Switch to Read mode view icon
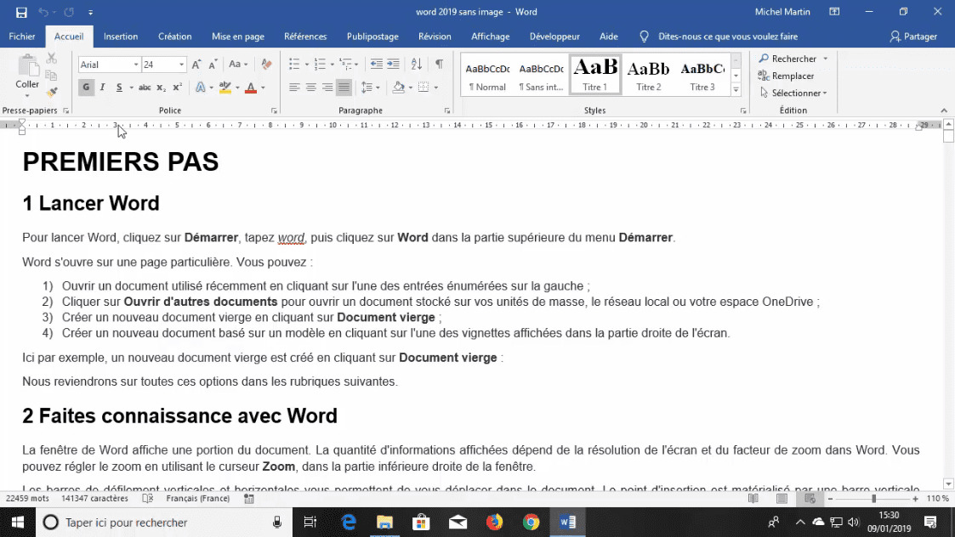The height and width of the screenshot is (537, 955). (753, 499)
